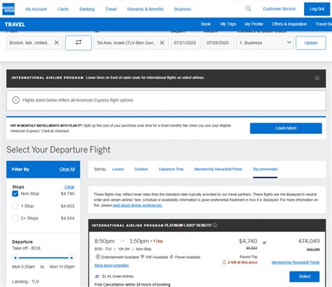Open the search magnifier icon
Screen dimensions: 332x287
coord(248,9)
